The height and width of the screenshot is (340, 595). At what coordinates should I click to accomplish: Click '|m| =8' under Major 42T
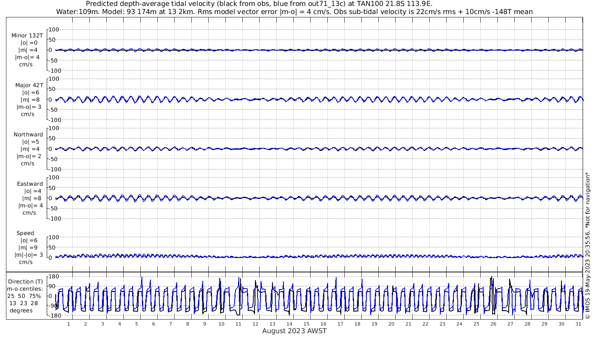(31, 99)
